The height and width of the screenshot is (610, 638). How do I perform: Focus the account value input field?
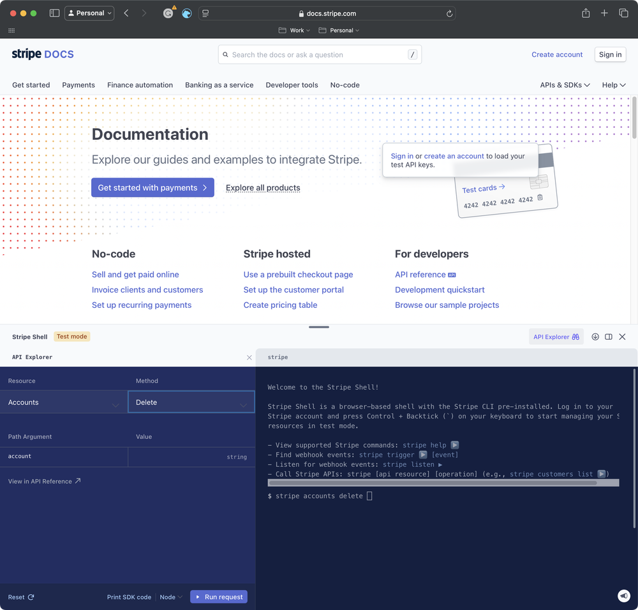tap(191, 457)
